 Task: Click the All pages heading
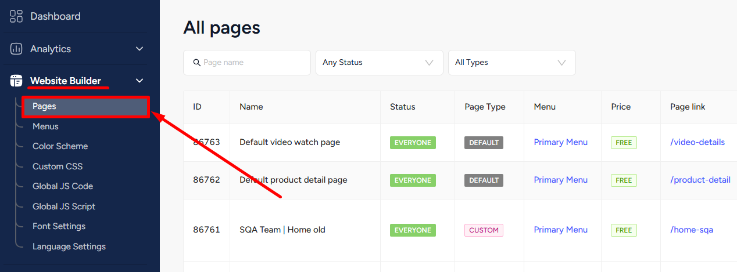221,28
